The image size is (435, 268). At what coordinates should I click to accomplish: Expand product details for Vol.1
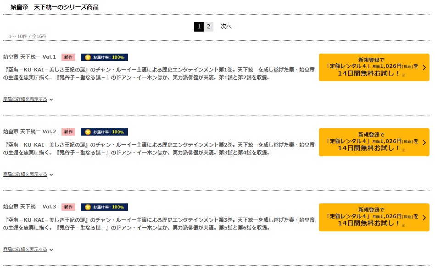28,99
